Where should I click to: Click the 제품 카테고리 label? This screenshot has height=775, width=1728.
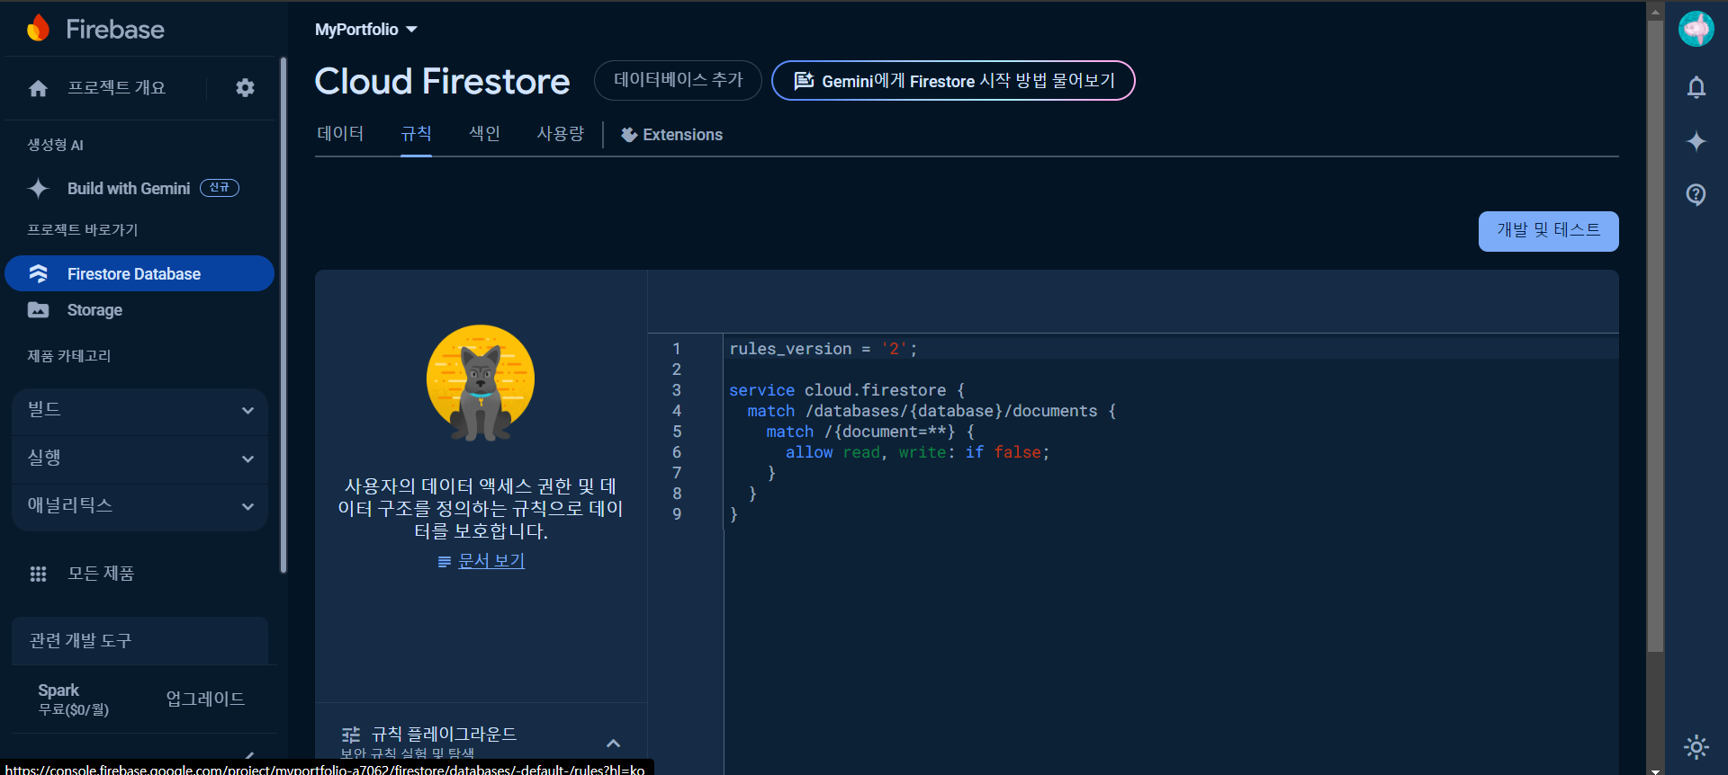69,356
